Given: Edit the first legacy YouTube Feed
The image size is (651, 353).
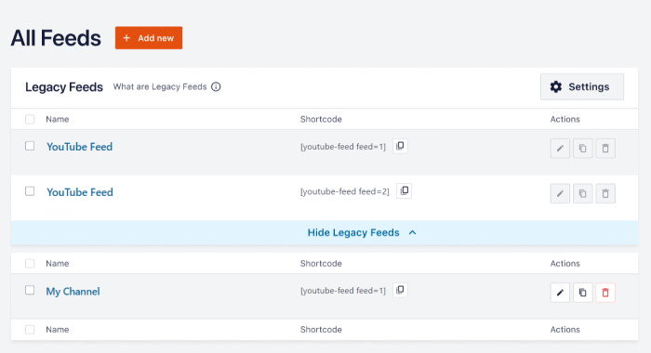Looking at the screenshot, I should pos(560,148).
